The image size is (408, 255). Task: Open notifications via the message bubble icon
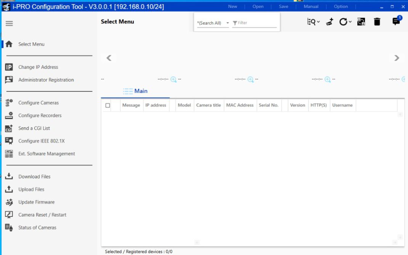(x=395, y=22)
